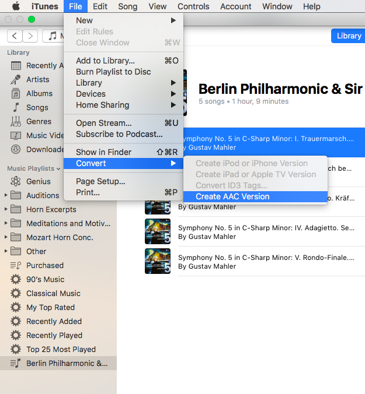The width and height of the screenshot is (365, 394).
Task: Select 'Symphony No. 5 in C-Sharp Minor: IV. Adagietto' title
Action: pyautogui.click(x=266, y=228)
